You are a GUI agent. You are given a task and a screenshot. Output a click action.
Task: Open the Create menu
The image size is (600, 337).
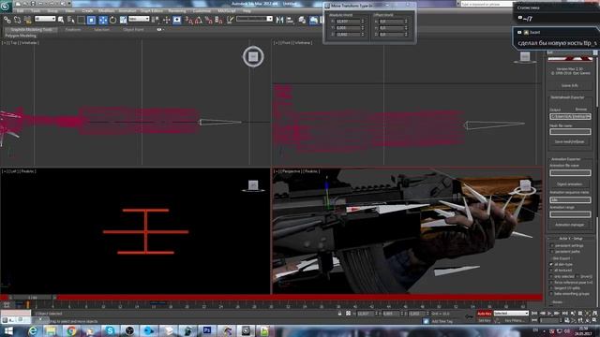(87, 11)
